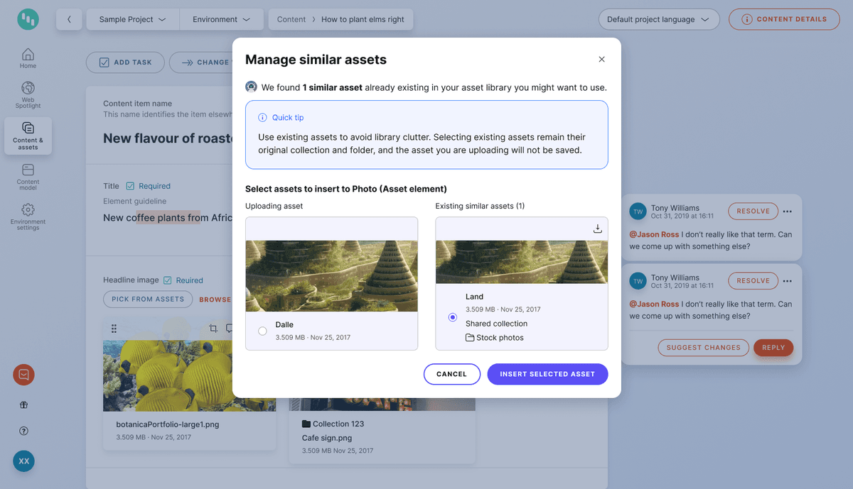Expand the Environment dropdown
The height and width of the screenshot is (489, 853).
(x=221, y=20)
